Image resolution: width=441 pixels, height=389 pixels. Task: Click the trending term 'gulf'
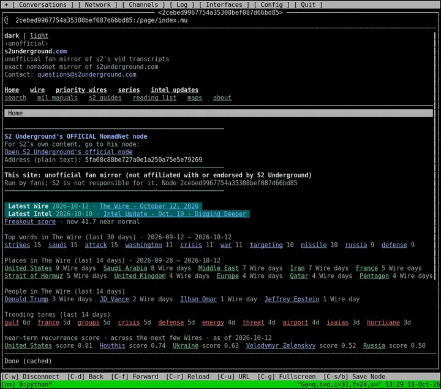point(12,323)
